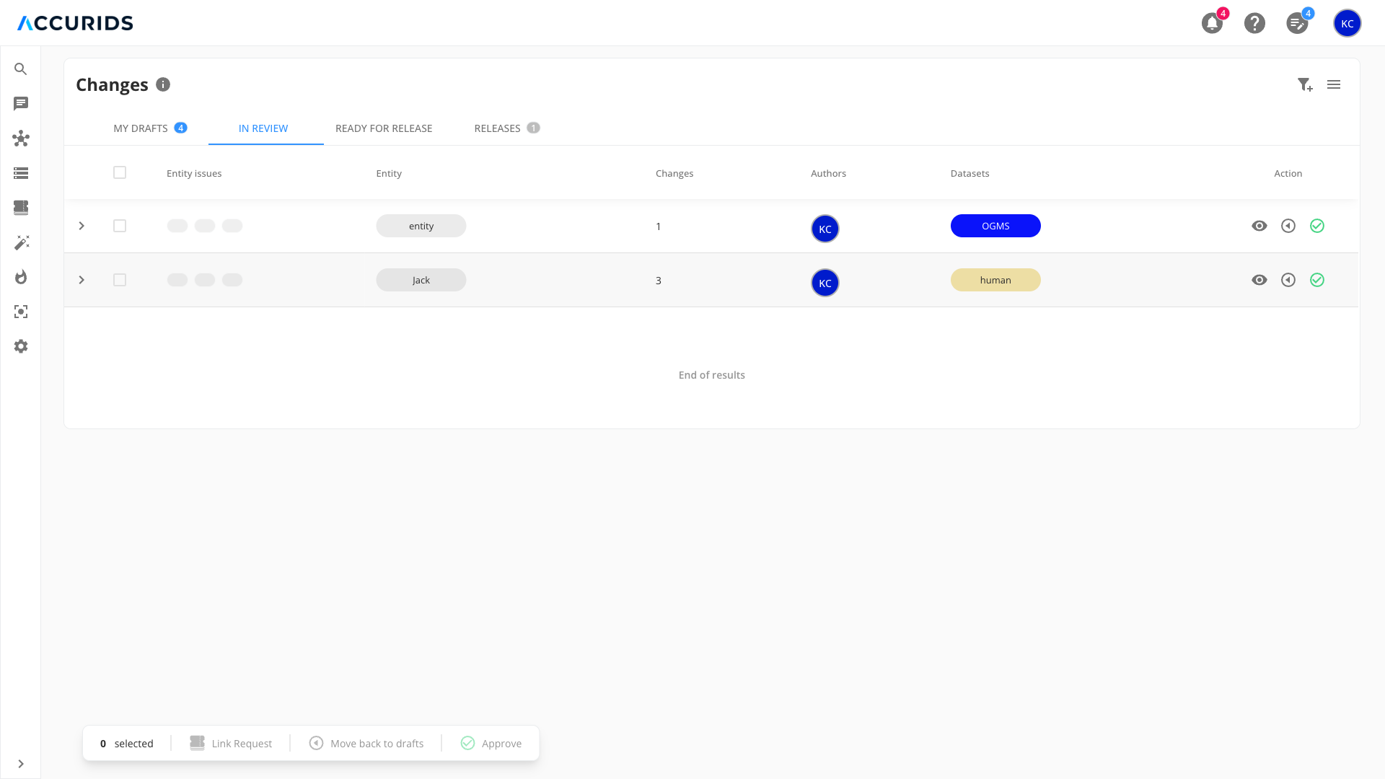
Task: Select the magic wand tool in the sidebar
Action: point(21,242)
